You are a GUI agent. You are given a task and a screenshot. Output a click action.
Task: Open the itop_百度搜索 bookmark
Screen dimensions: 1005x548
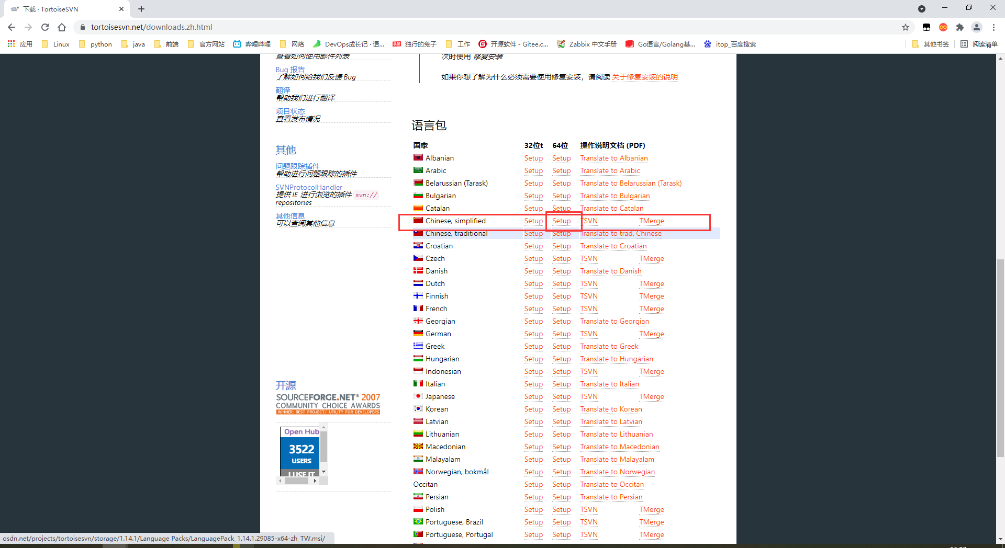730,44
